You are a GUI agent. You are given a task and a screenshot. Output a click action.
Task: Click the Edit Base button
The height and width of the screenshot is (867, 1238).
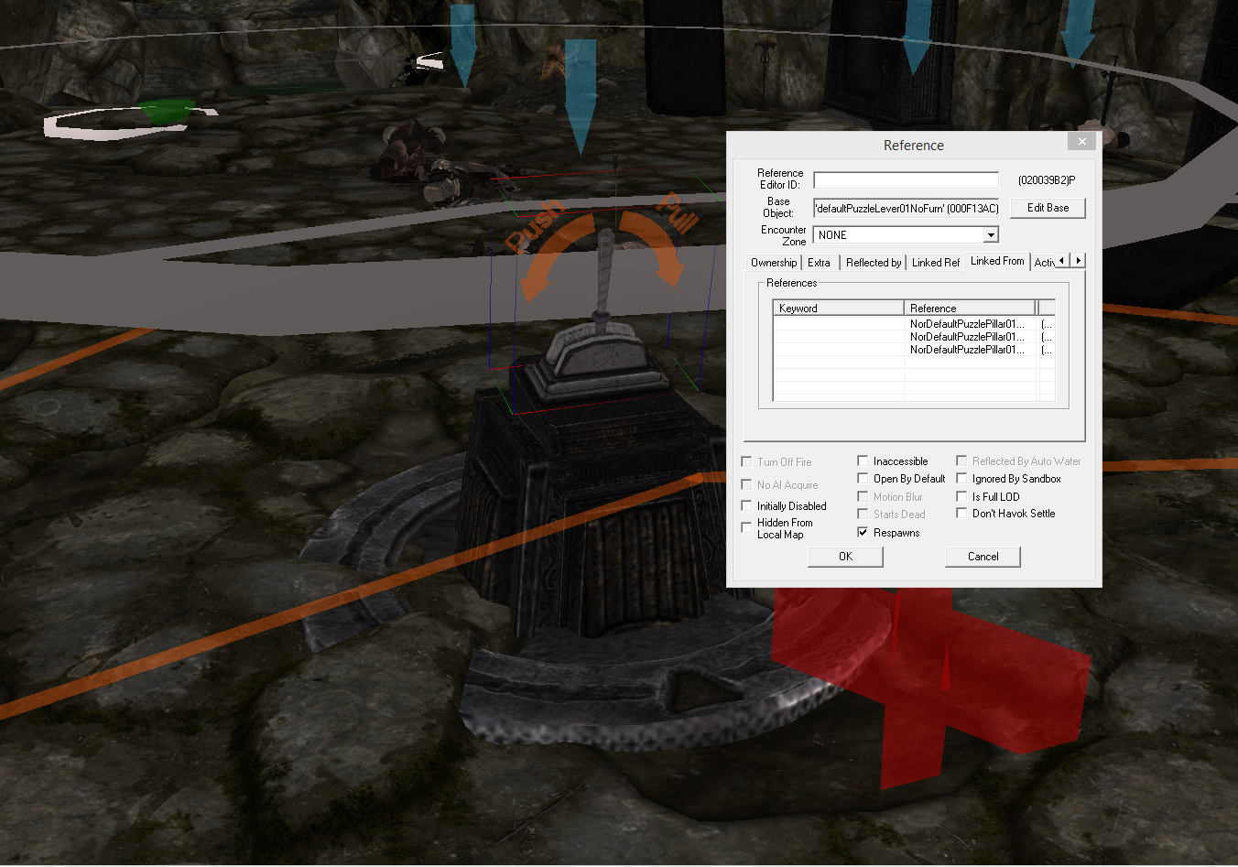click(x=1048, y=208)
